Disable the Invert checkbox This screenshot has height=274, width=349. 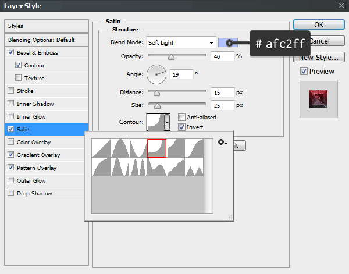coord(182,127)
